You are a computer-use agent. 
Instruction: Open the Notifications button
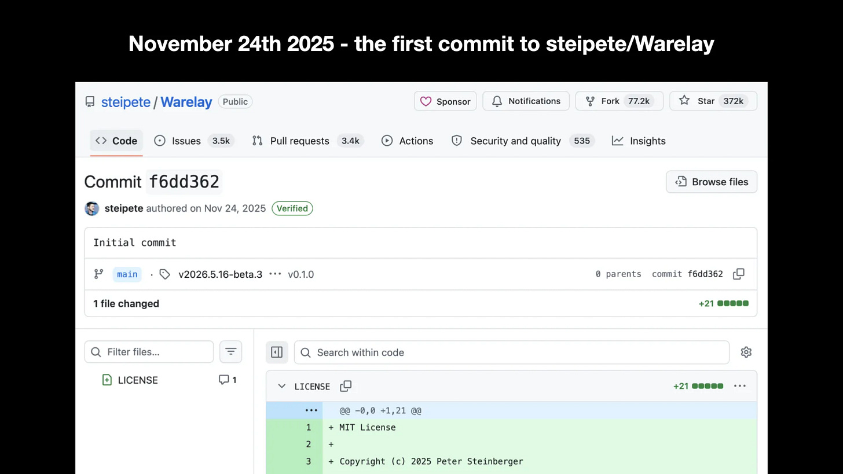(x=526, y=101)
